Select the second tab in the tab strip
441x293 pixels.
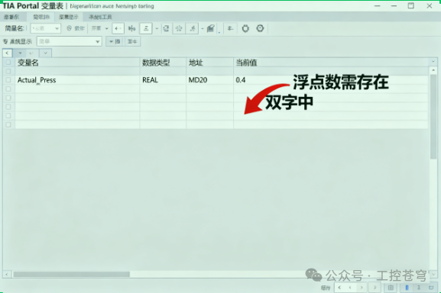(x=41, y=17)
